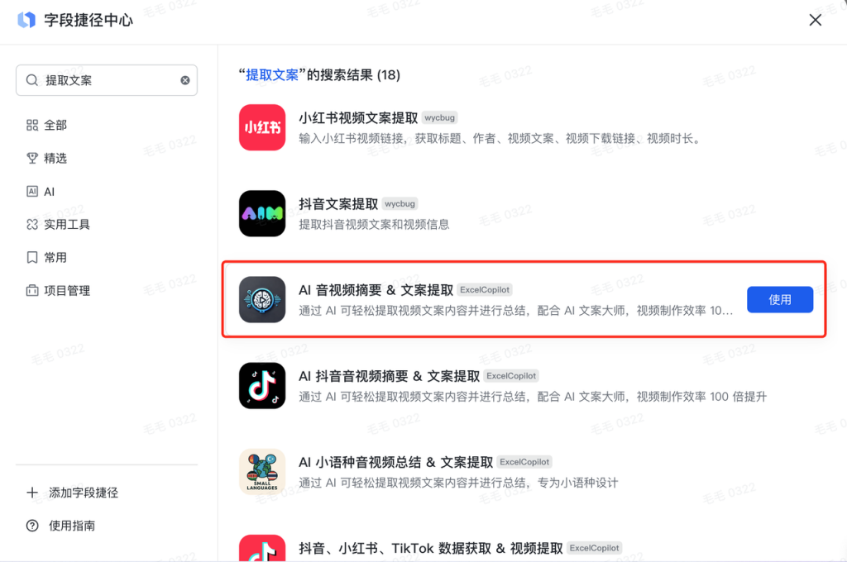Click ExcelCopilot tag beside AI 音视频摘要

[x=485, y=290]
